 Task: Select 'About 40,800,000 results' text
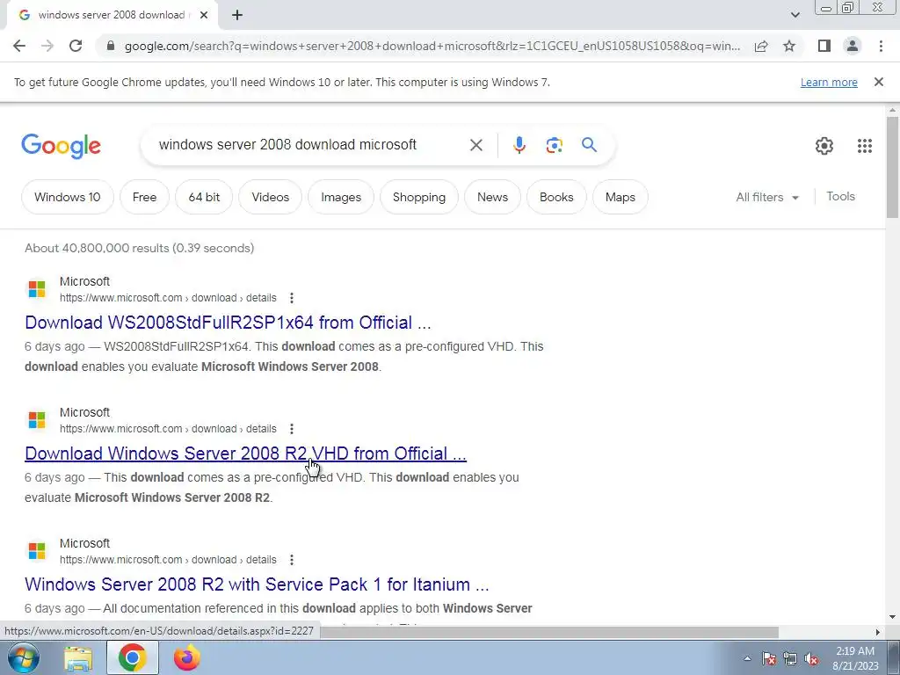(97, 248)
